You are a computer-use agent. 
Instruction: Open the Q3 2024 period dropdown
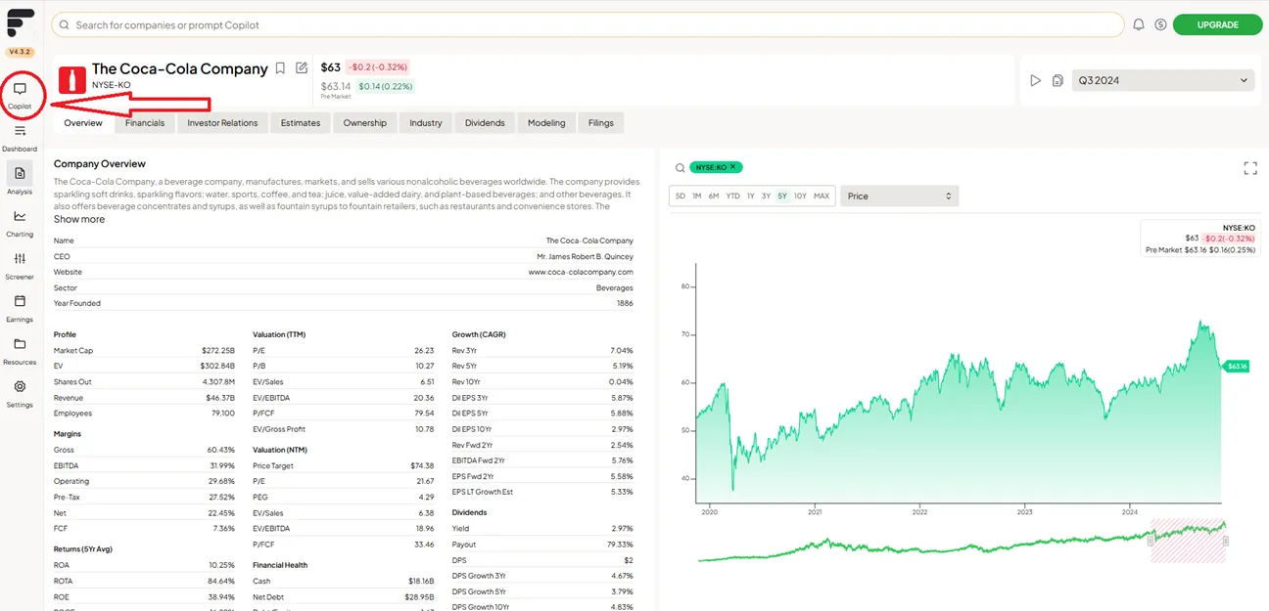click(1163, 80)
